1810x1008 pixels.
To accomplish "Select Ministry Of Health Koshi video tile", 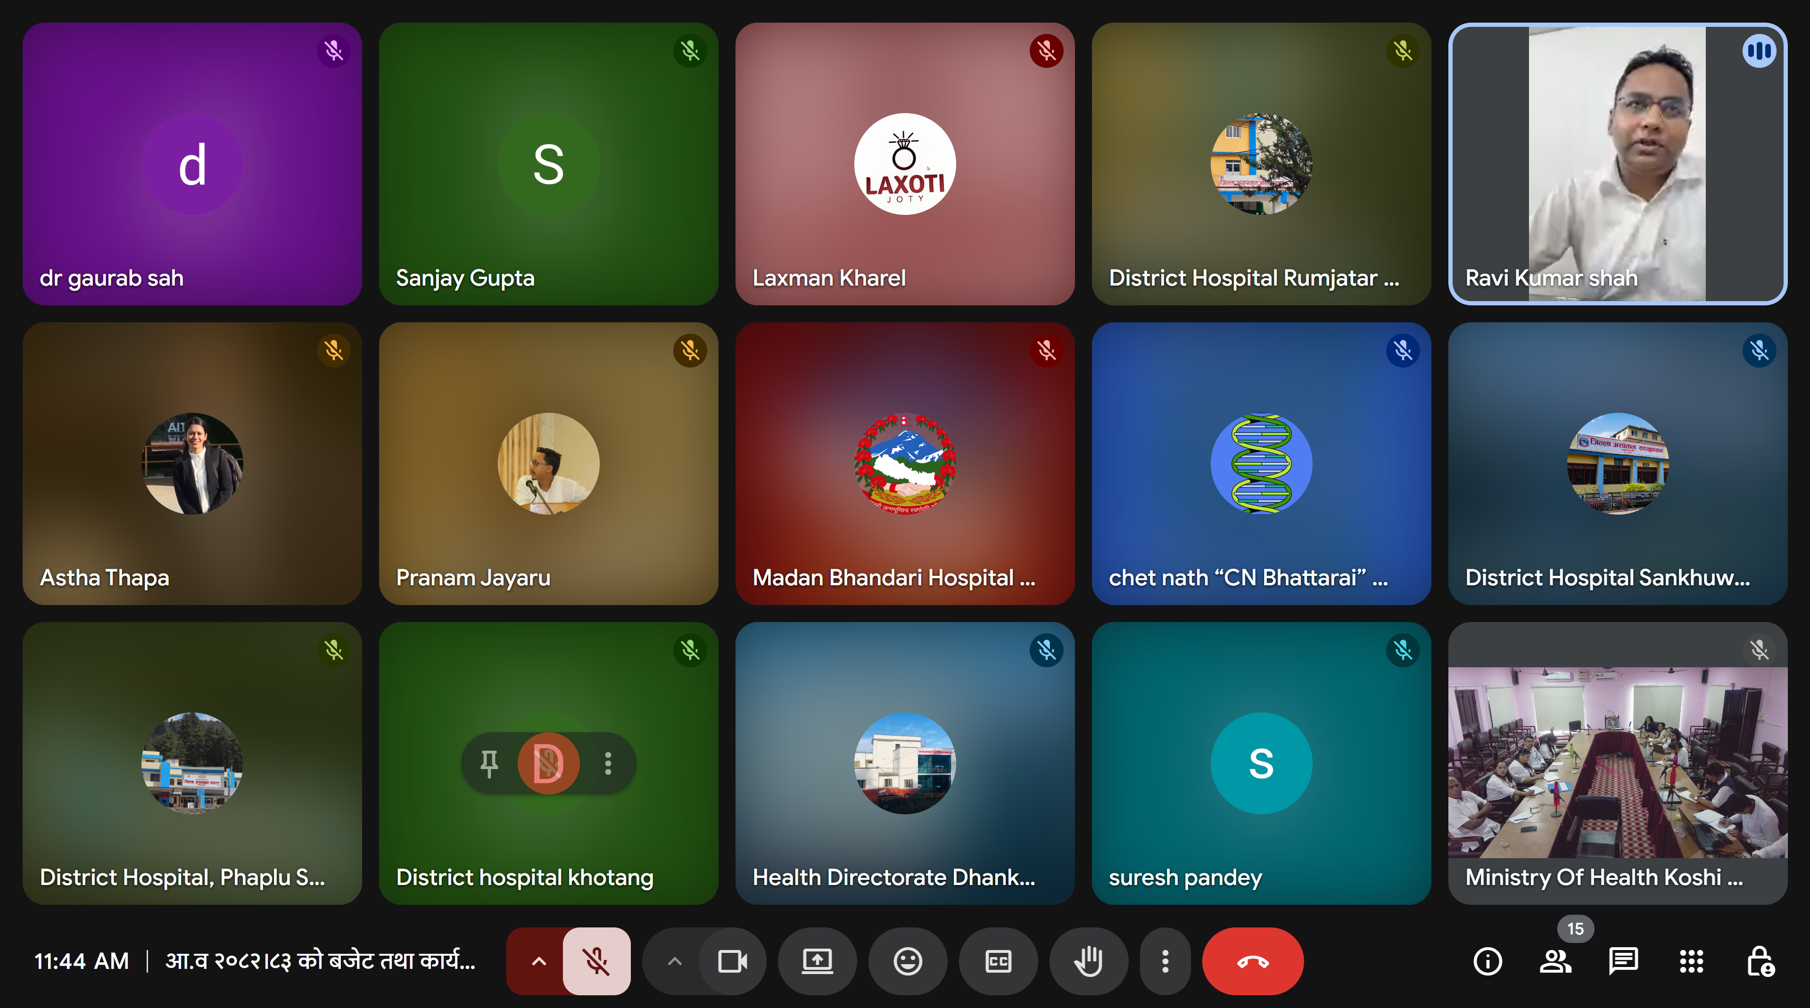I will tap(1617, 763).
